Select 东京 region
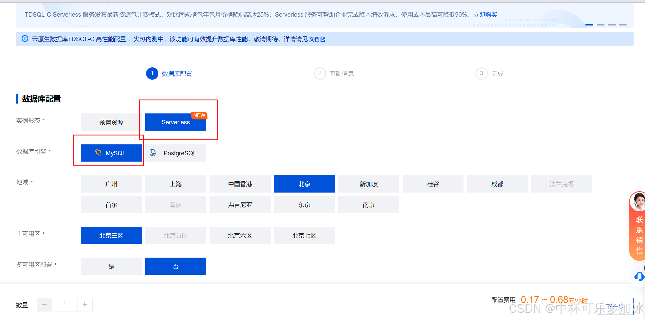Viewport: 645px width, 319px height. point(304,205)
